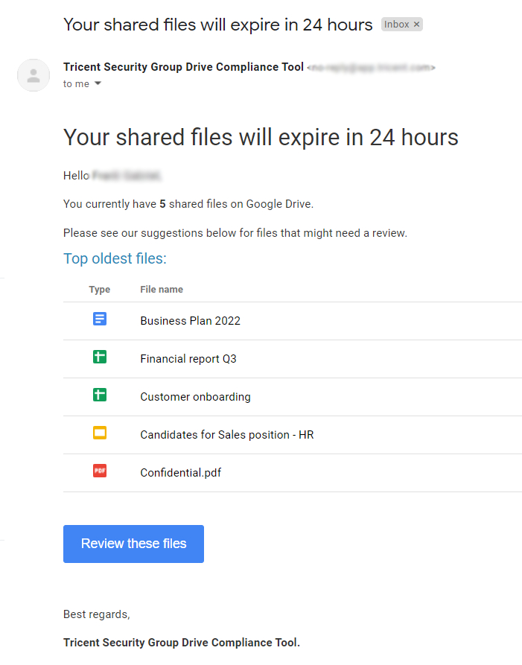Click the PDF icon beside Confidential.pdf
The height and width of the screenshot is (665, 522).
coord(100,471)
